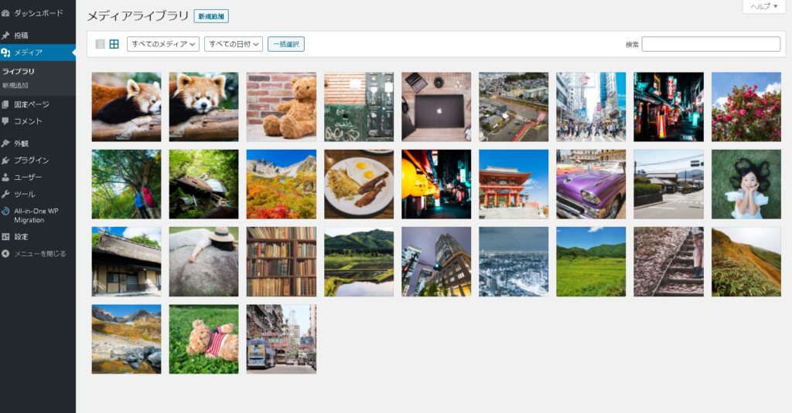The height and width of the screenshot is (413, 792).
Task: Expand the すべての日付 filter dropdown
Action: [x=234, y=44]
